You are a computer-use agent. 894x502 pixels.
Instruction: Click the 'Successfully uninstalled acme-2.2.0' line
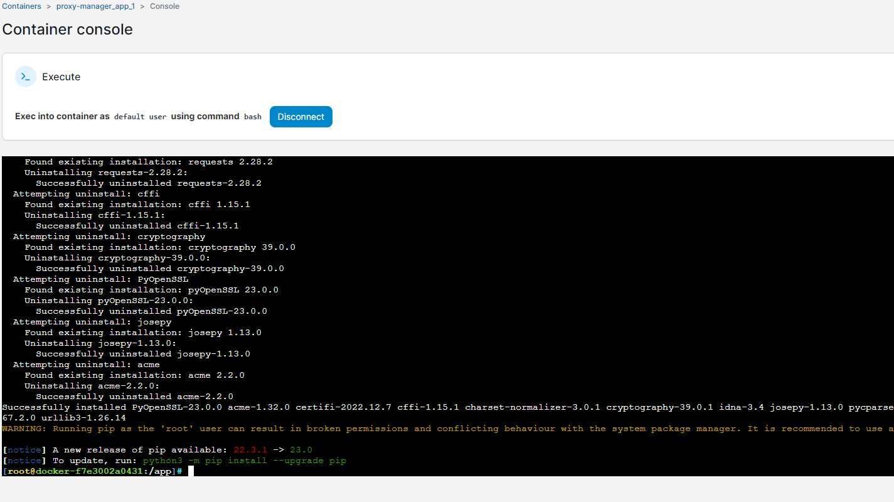[134, 397]
